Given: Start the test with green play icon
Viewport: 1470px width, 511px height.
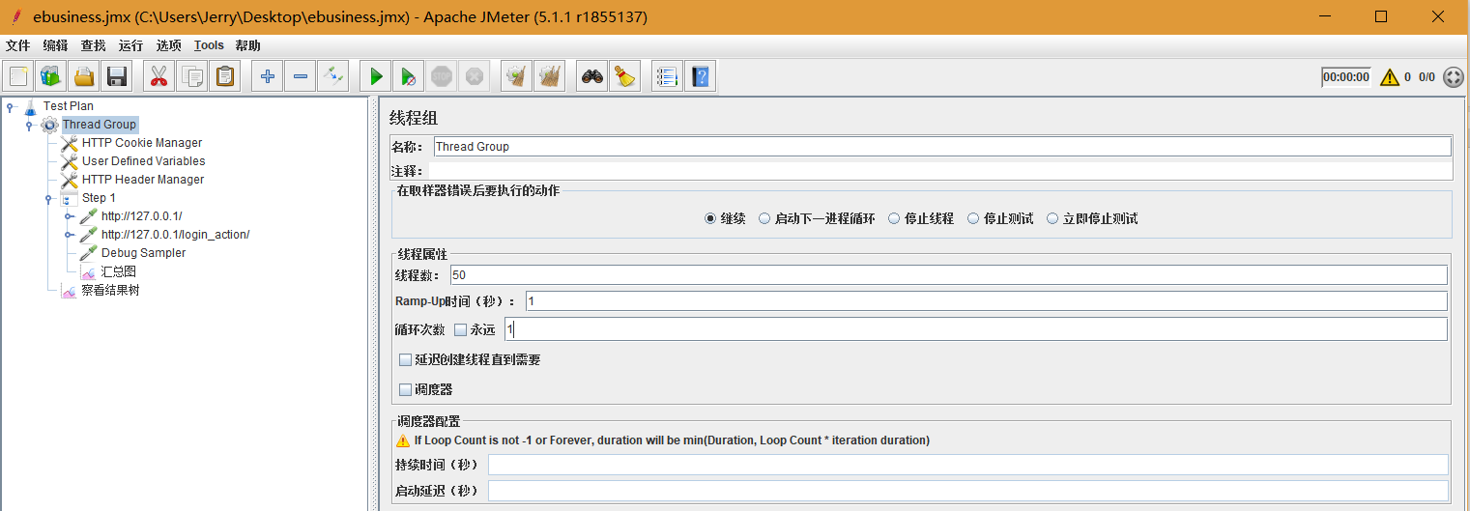Looking at the screenshot, I should pos(376,76).
